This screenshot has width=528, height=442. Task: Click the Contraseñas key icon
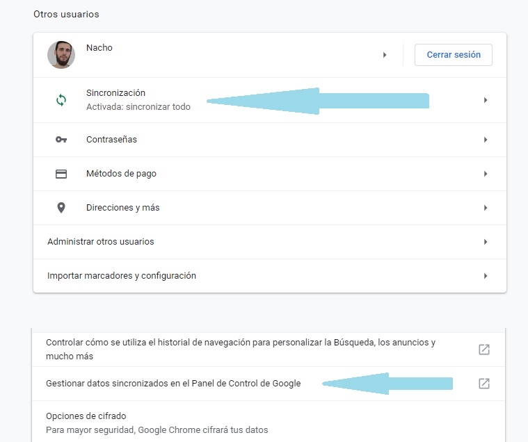[61, 139]
